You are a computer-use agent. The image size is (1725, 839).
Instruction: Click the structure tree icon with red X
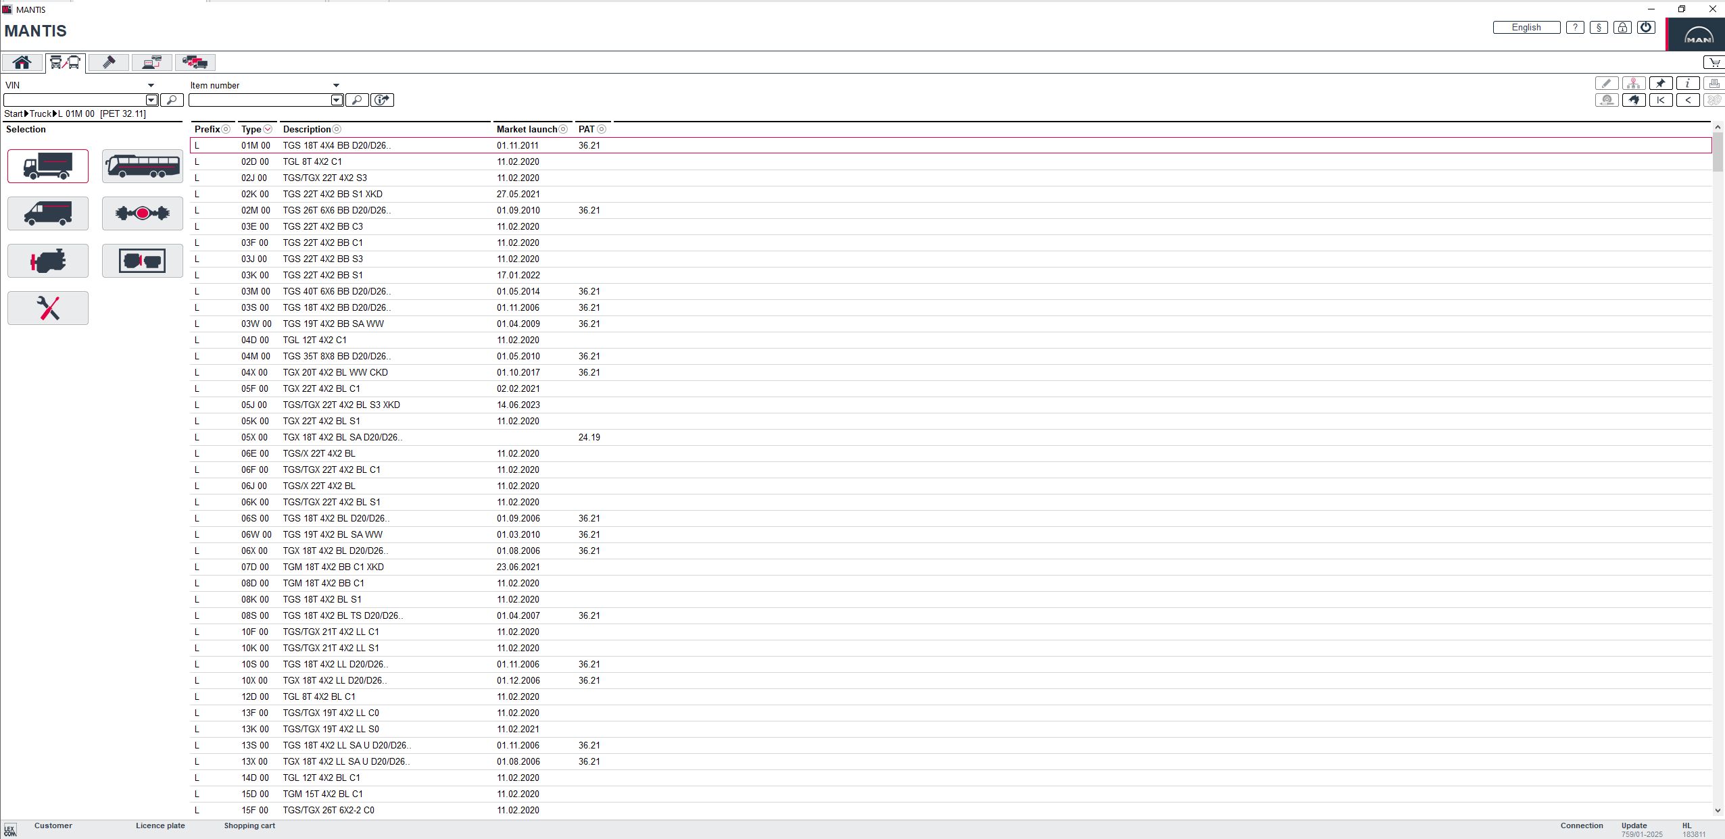pos(1634,83)
